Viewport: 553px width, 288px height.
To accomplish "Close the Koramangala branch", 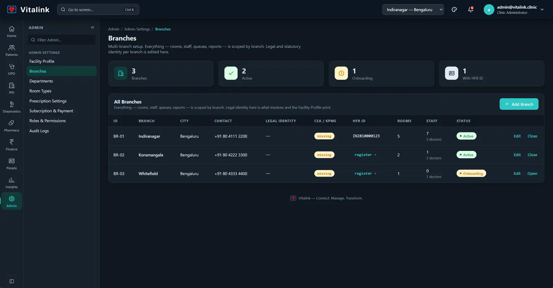I will tap(532, 155).
